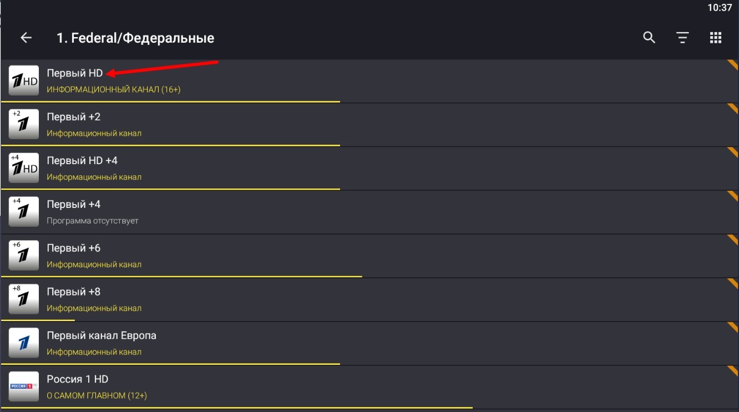Click the progress bar under Первый +6
Viewport: 739px width, 412px height.
tap(181, 276)
